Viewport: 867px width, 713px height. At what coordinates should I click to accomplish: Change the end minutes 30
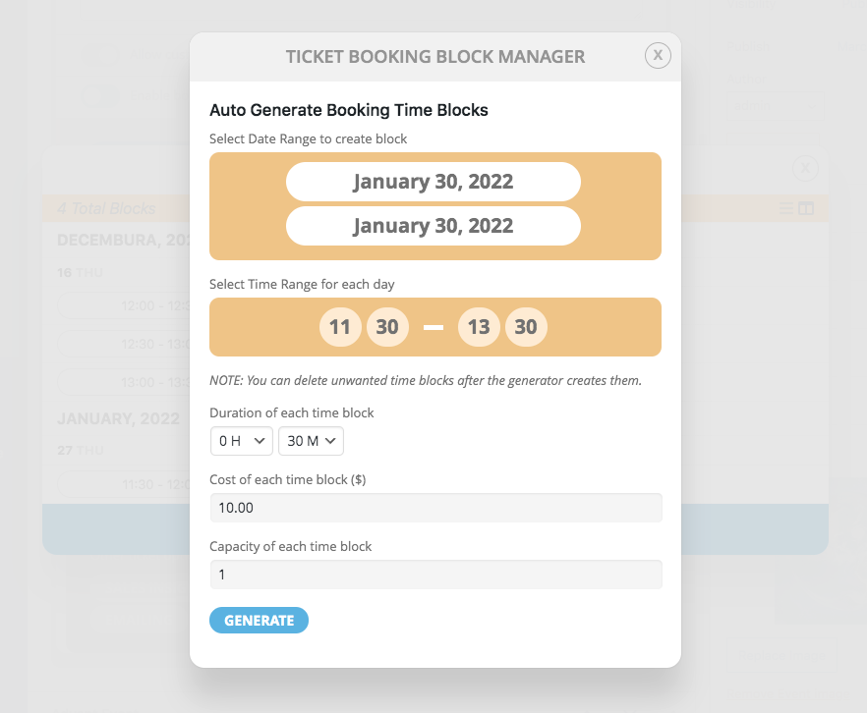click(526, 327)
